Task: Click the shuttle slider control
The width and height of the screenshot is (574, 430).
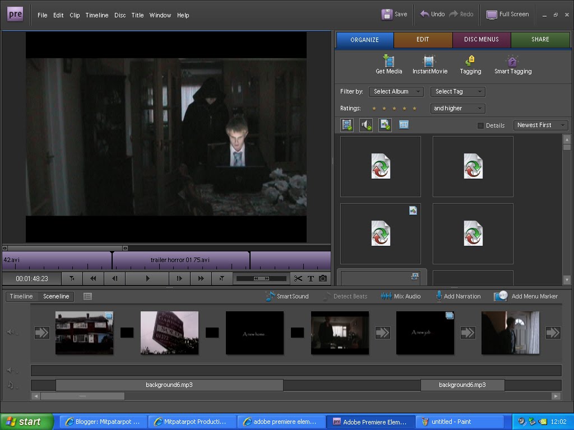Action: pyautogui.click(x=261, y=279)
